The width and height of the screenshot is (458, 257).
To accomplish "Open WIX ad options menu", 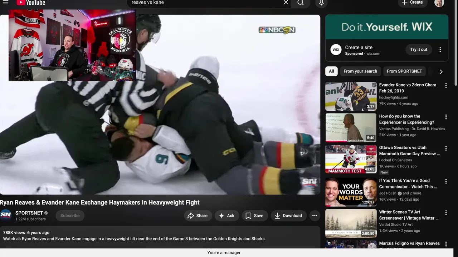I will (x=440, y=50).
